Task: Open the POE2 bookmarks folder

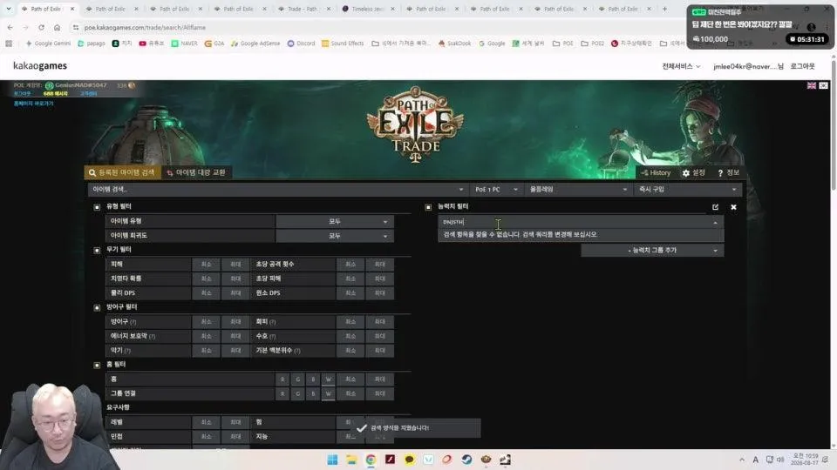Action: [593, 44]
